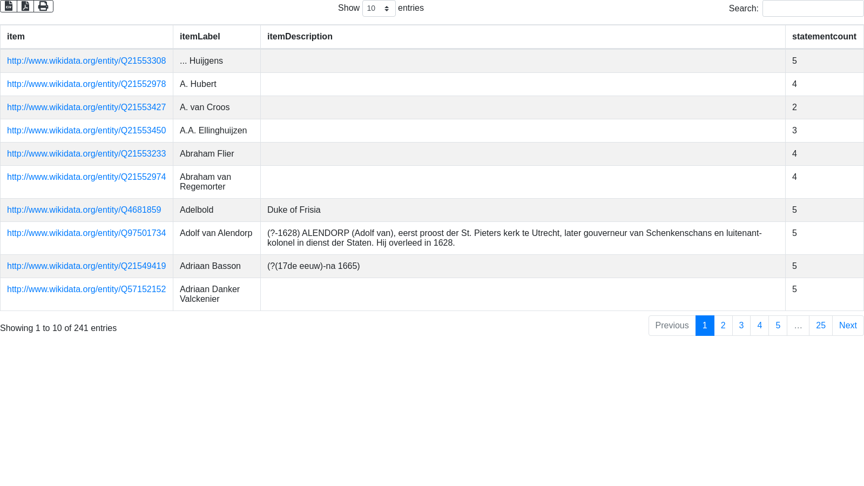Open Wikidata link Q21553233 for Abraham Flier

(x=86, y=154)
